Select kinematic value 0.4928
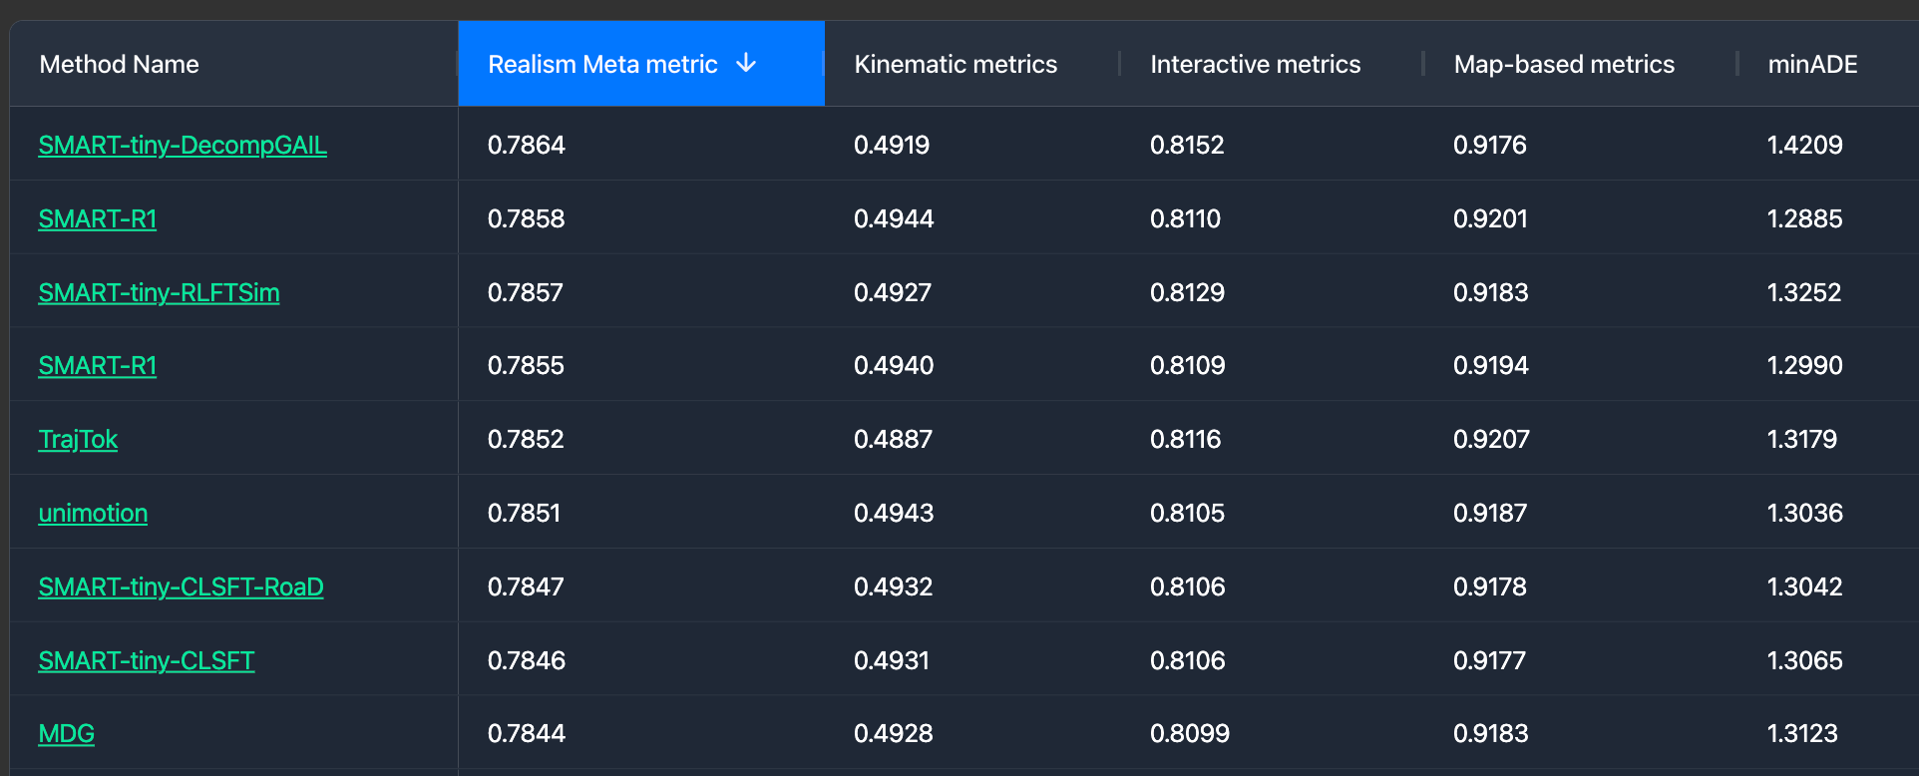The height and width of the screenshot is (776, 1919). point(894,734)
